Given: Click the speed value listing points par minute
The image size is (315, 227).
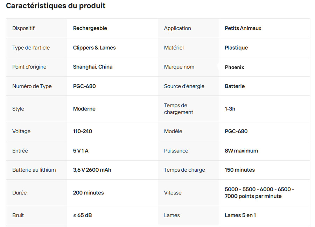Looking at the screenshot, I should click(x=259, y=193).
